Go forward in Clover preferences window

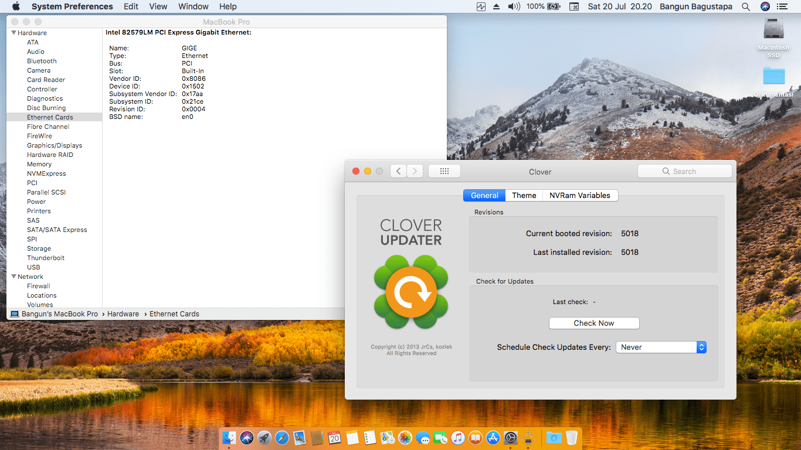tap(415, 171)
